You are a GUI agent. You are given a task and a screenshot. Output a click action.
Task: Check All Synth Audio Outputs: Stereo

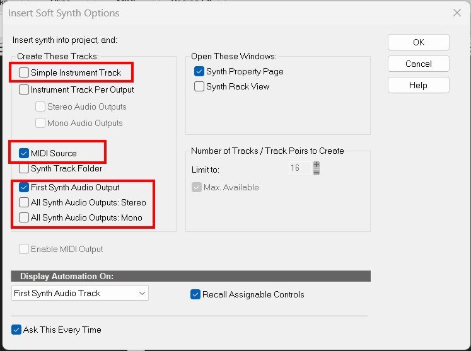[24, 202]
